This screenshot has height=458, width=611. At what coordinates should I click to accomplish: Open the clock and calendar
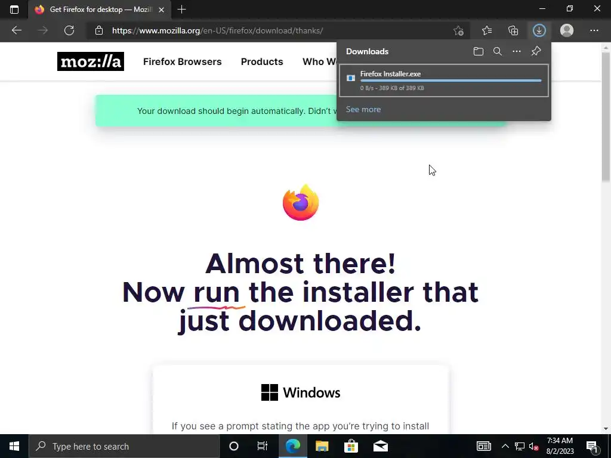coord(560,446)
